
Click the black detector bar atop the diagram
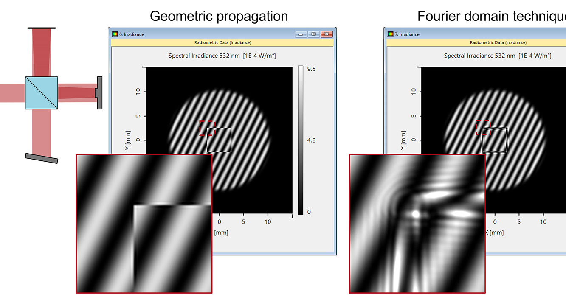coord(41,28)
